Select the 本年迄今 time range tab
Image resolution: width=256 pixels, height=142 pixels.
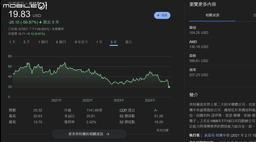(x=81, y=42)
